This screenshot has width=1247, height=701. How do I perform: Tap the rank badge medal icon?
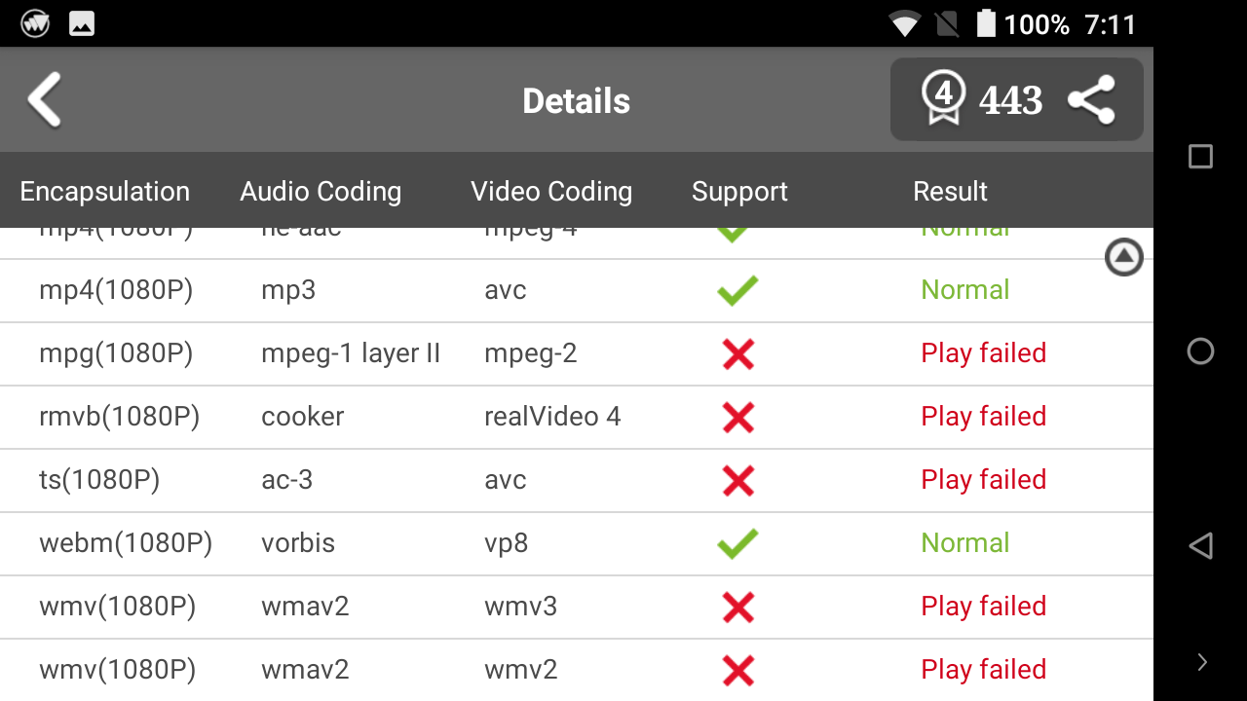943,99
